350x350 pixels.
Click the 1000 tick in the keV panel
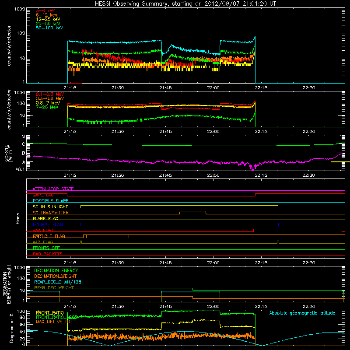click(20, 9)
